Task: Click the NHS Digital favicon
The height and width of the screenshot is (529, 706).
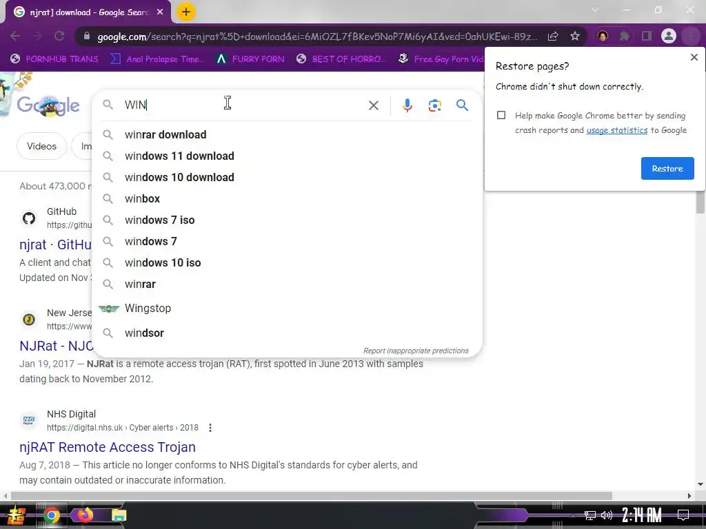Action: [x=29, y=420]
